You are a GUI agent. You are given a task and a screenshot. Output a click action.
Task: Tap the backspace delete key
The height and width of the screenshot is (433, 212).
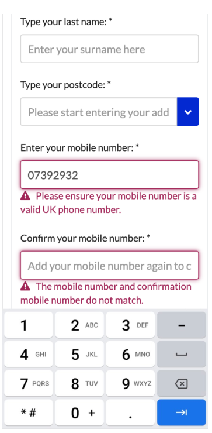coord(182,383)
